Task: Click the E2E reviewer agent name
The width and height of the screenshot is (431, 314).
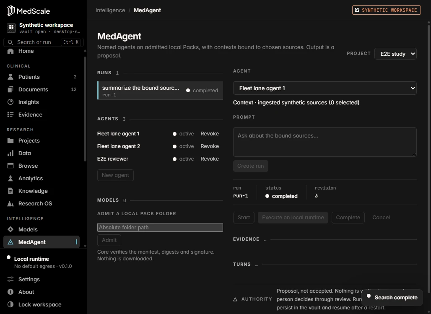Action: (113, 159)
